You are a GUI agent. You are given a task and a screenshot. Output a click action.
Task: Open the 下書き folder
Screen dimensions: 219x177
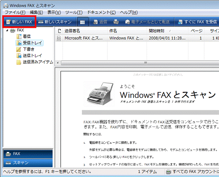(x=25, y=49)
